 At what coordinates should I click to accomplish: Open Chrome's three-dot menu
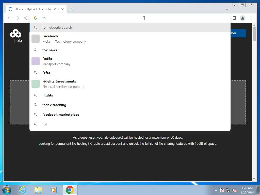tap(251, 18)
